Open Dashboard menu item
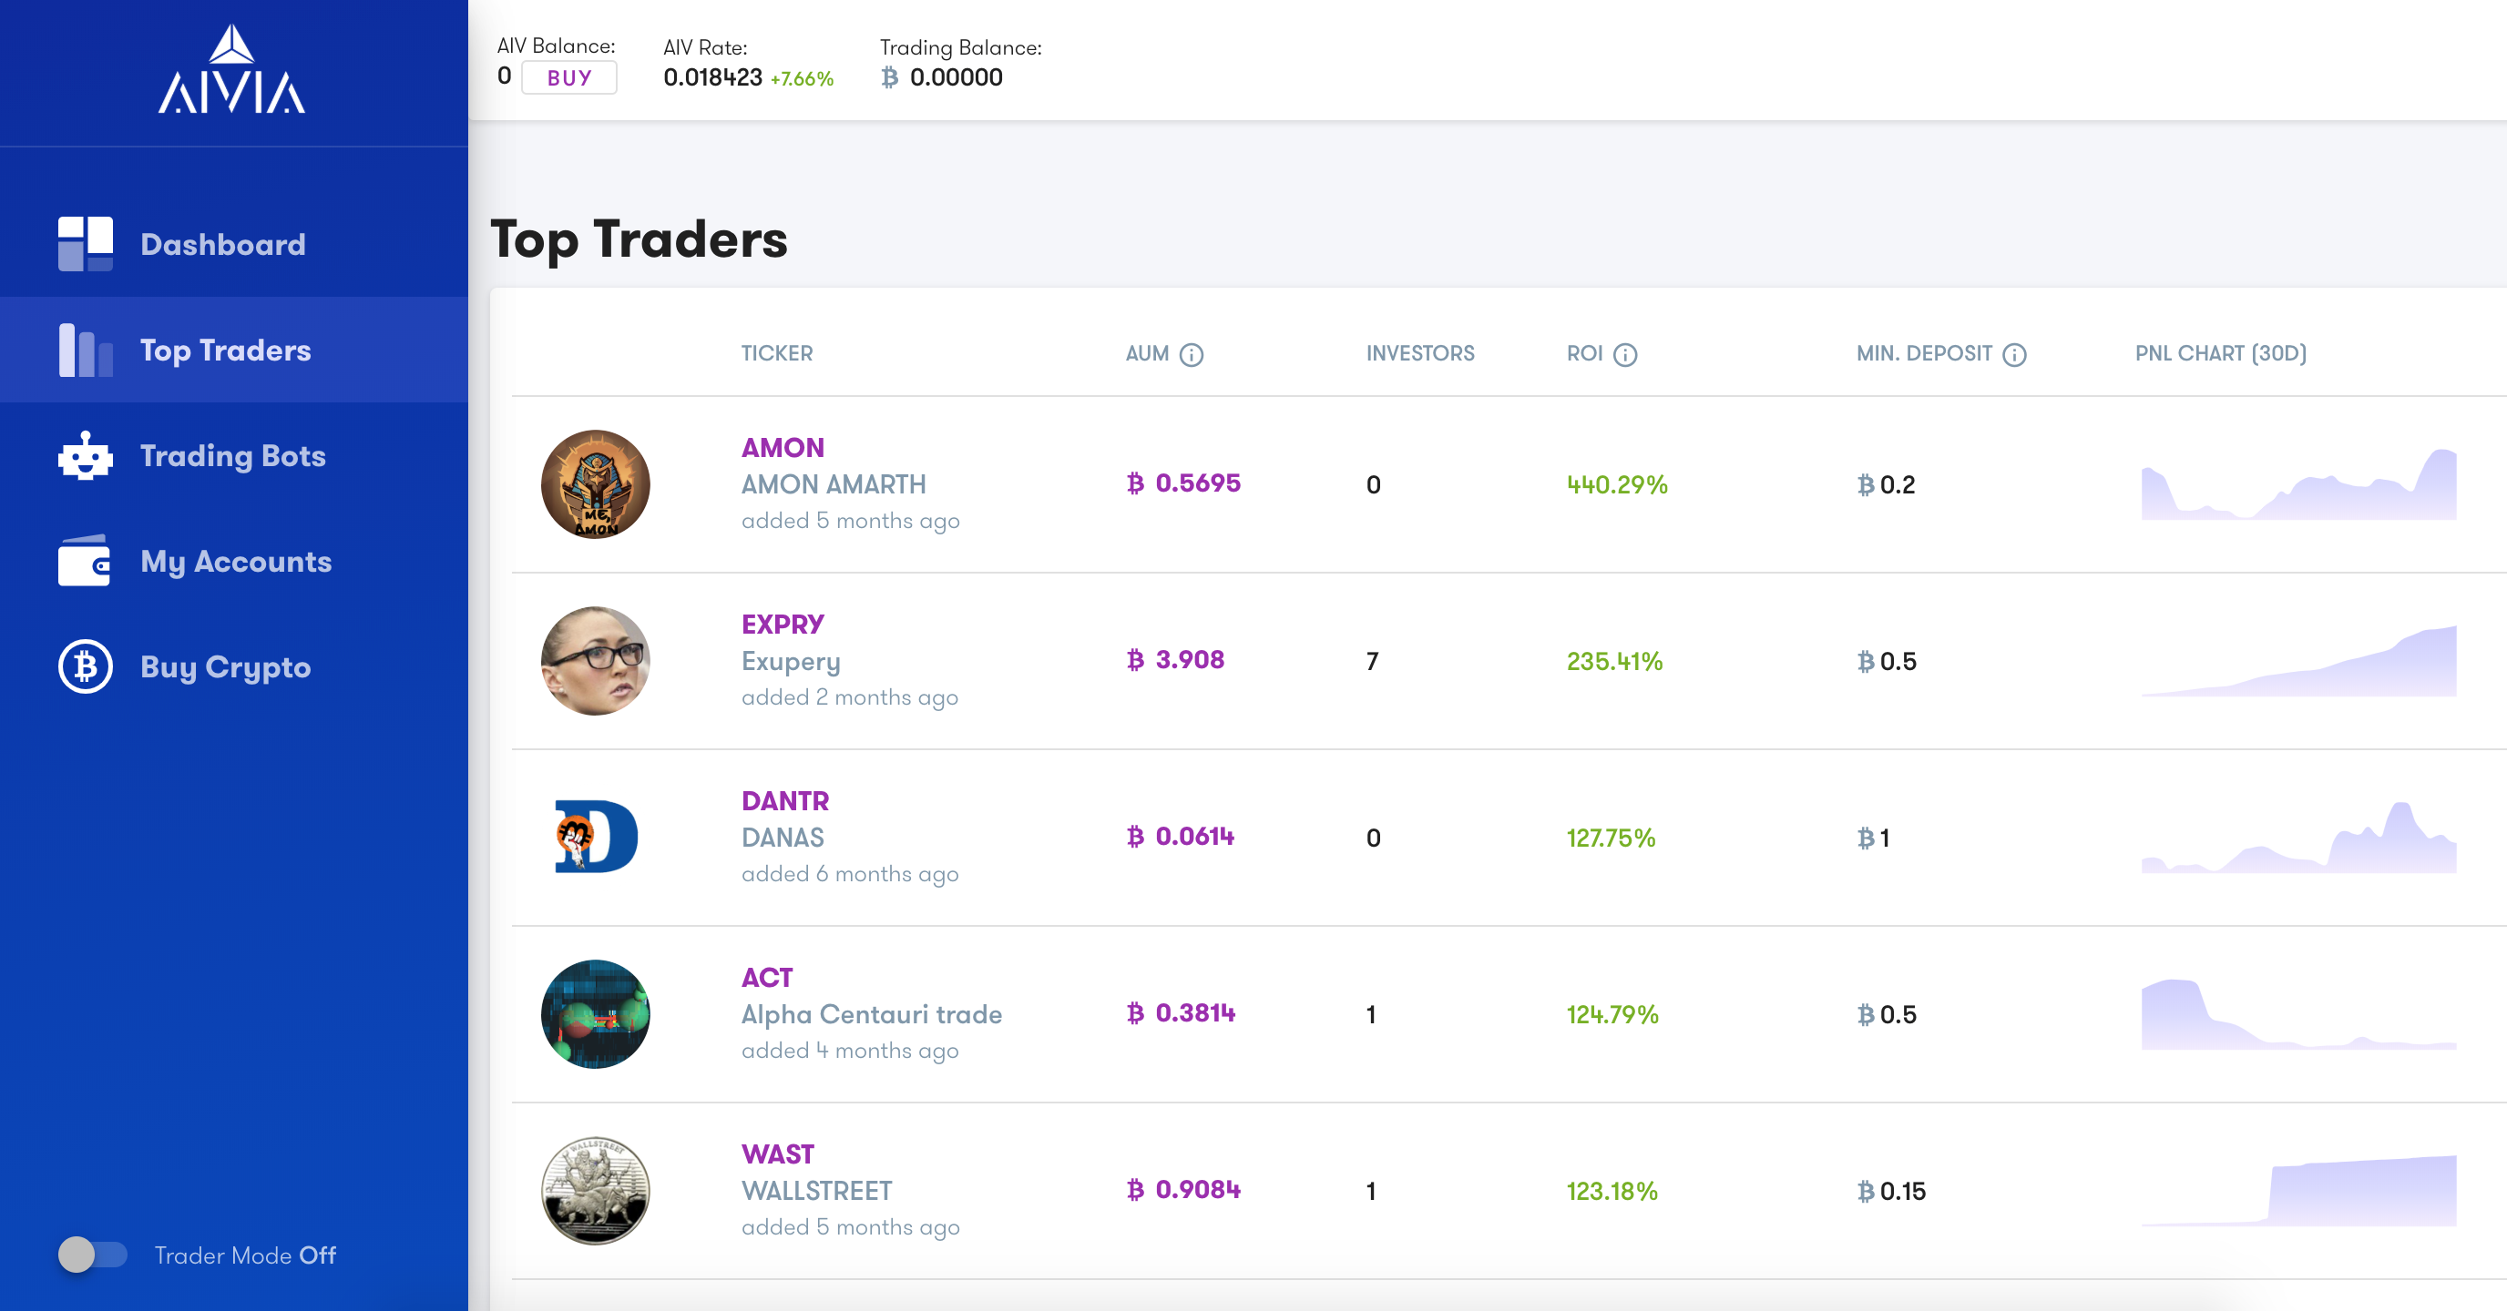This screenshot has height=1311, width=2507. pos(233,244)
